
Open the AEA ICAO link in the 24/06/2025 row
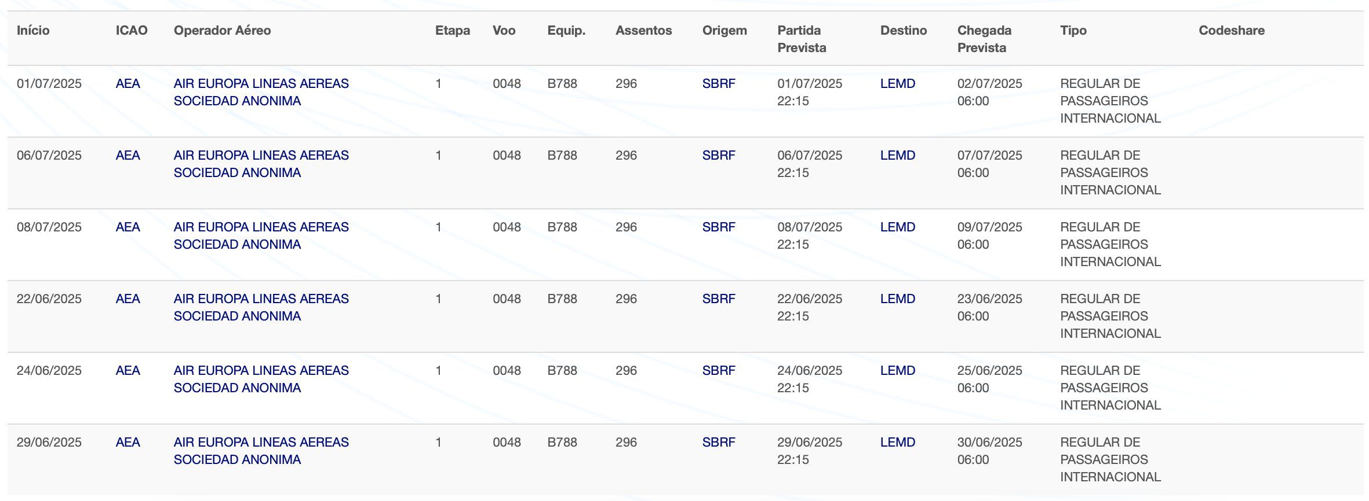pos(128,370)
